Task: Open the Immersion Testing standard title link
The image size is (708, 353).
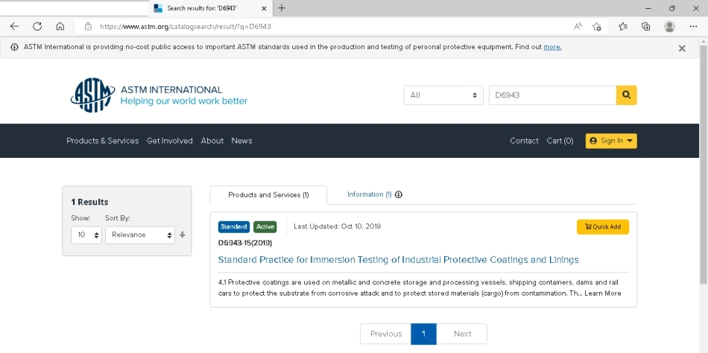Action: (x=398, y=260)
